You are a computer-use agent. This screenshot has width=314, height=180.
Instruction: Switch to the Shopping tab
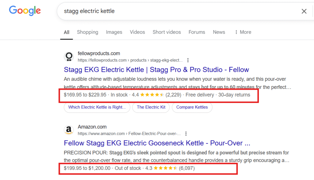87,32
